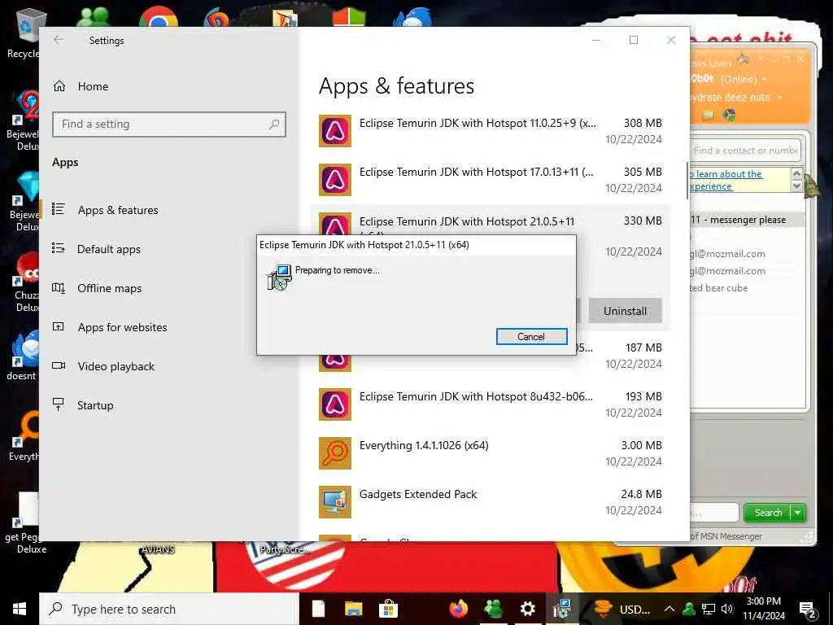
Task: Click the Home house icon
Action: click(x=59, y=86)
